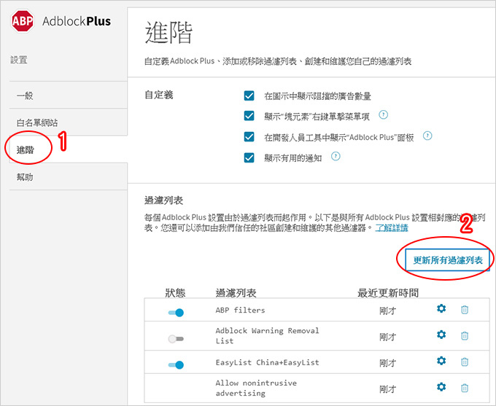Click the Allow nonintrusive advertising name
496x406 pixels.
pyautogui.click(x=256, y=388)
